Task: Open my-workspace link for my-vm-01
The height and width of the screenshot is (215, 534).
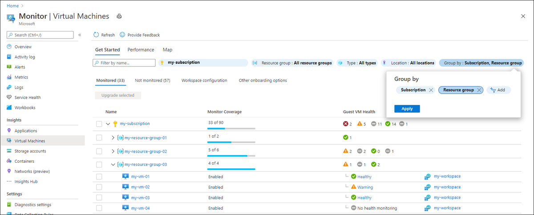Action: (447, 176)
